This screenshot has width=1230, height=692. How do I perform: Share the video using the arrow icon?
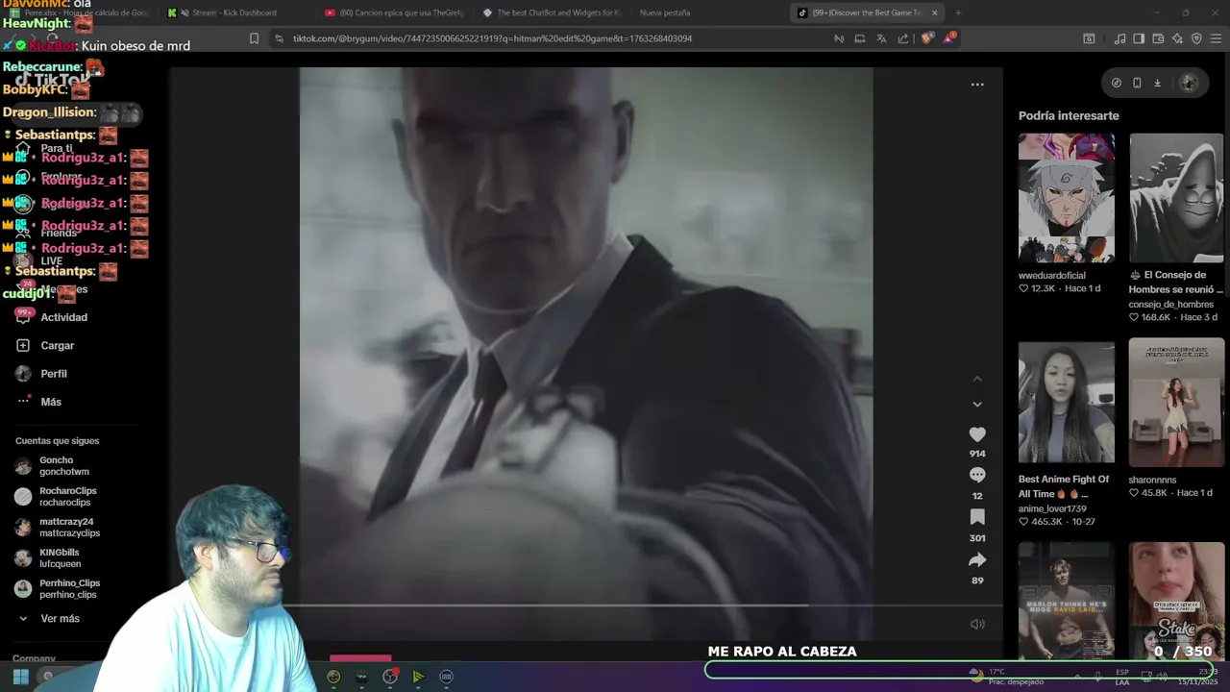pos(977,560)
